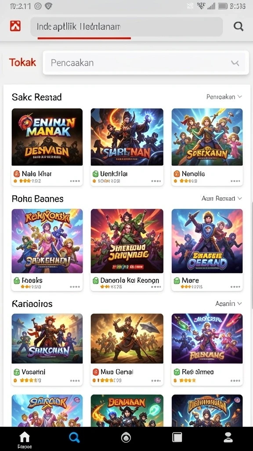Select the blue search icon in bottom bar
Image resolution: width=253 pixels, height=451 pixels.
(74, 438)
